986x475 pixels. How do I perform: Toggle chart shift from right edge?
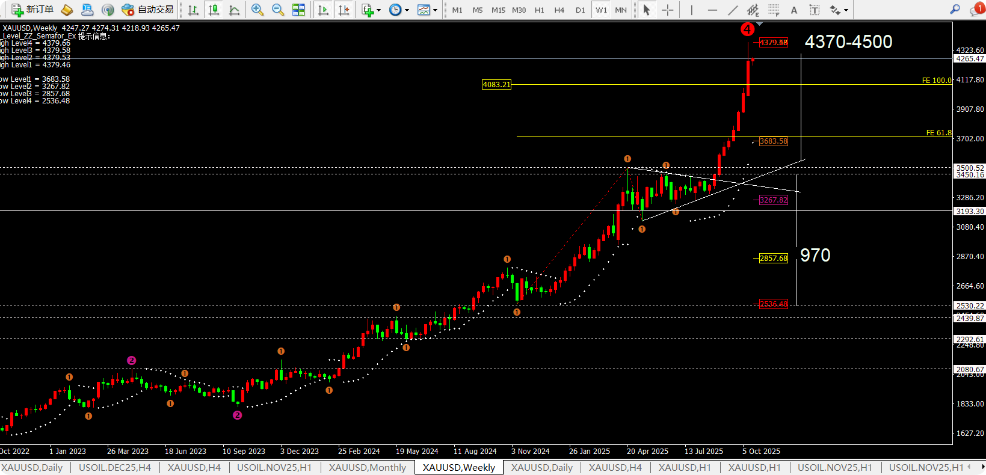tap(344, 10)
